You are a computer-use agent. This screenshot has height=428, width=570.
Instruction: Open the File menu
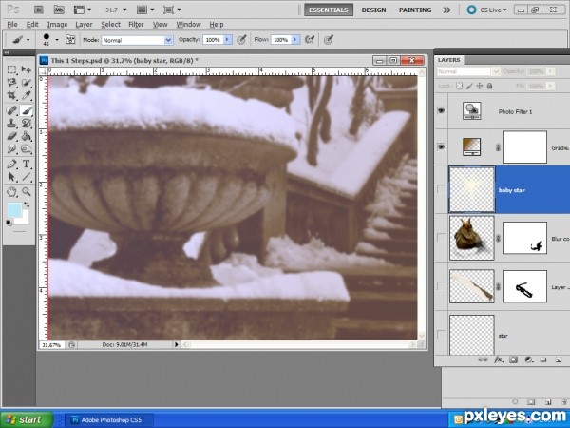[x=12, y=25]
